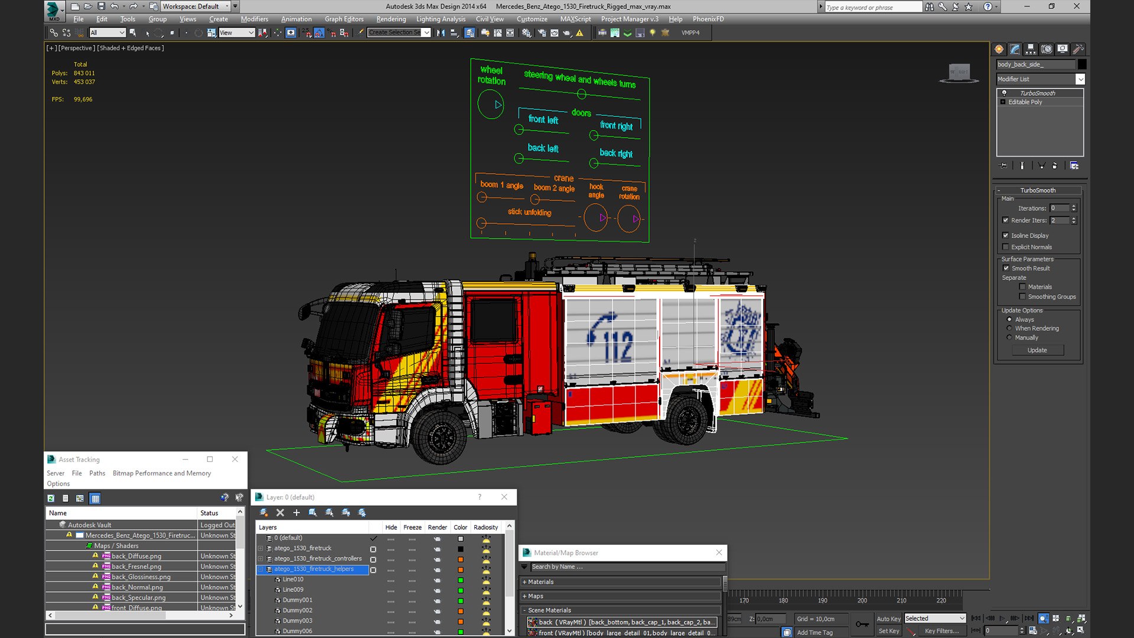Toggle TurboSmooth modifier lightbulb on/off
This screenshot has width=1134, height=638.
click(x=1003, y=93)
